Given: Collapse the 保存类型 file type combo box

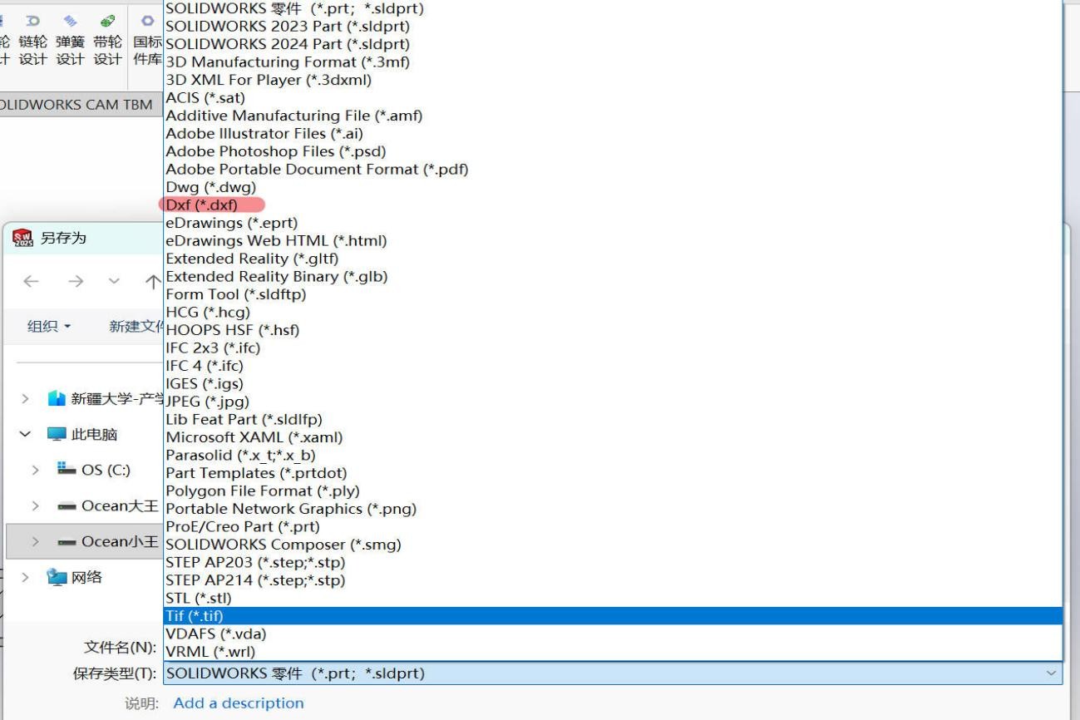Looking at the screenshot, I should tap(1051, 673).
